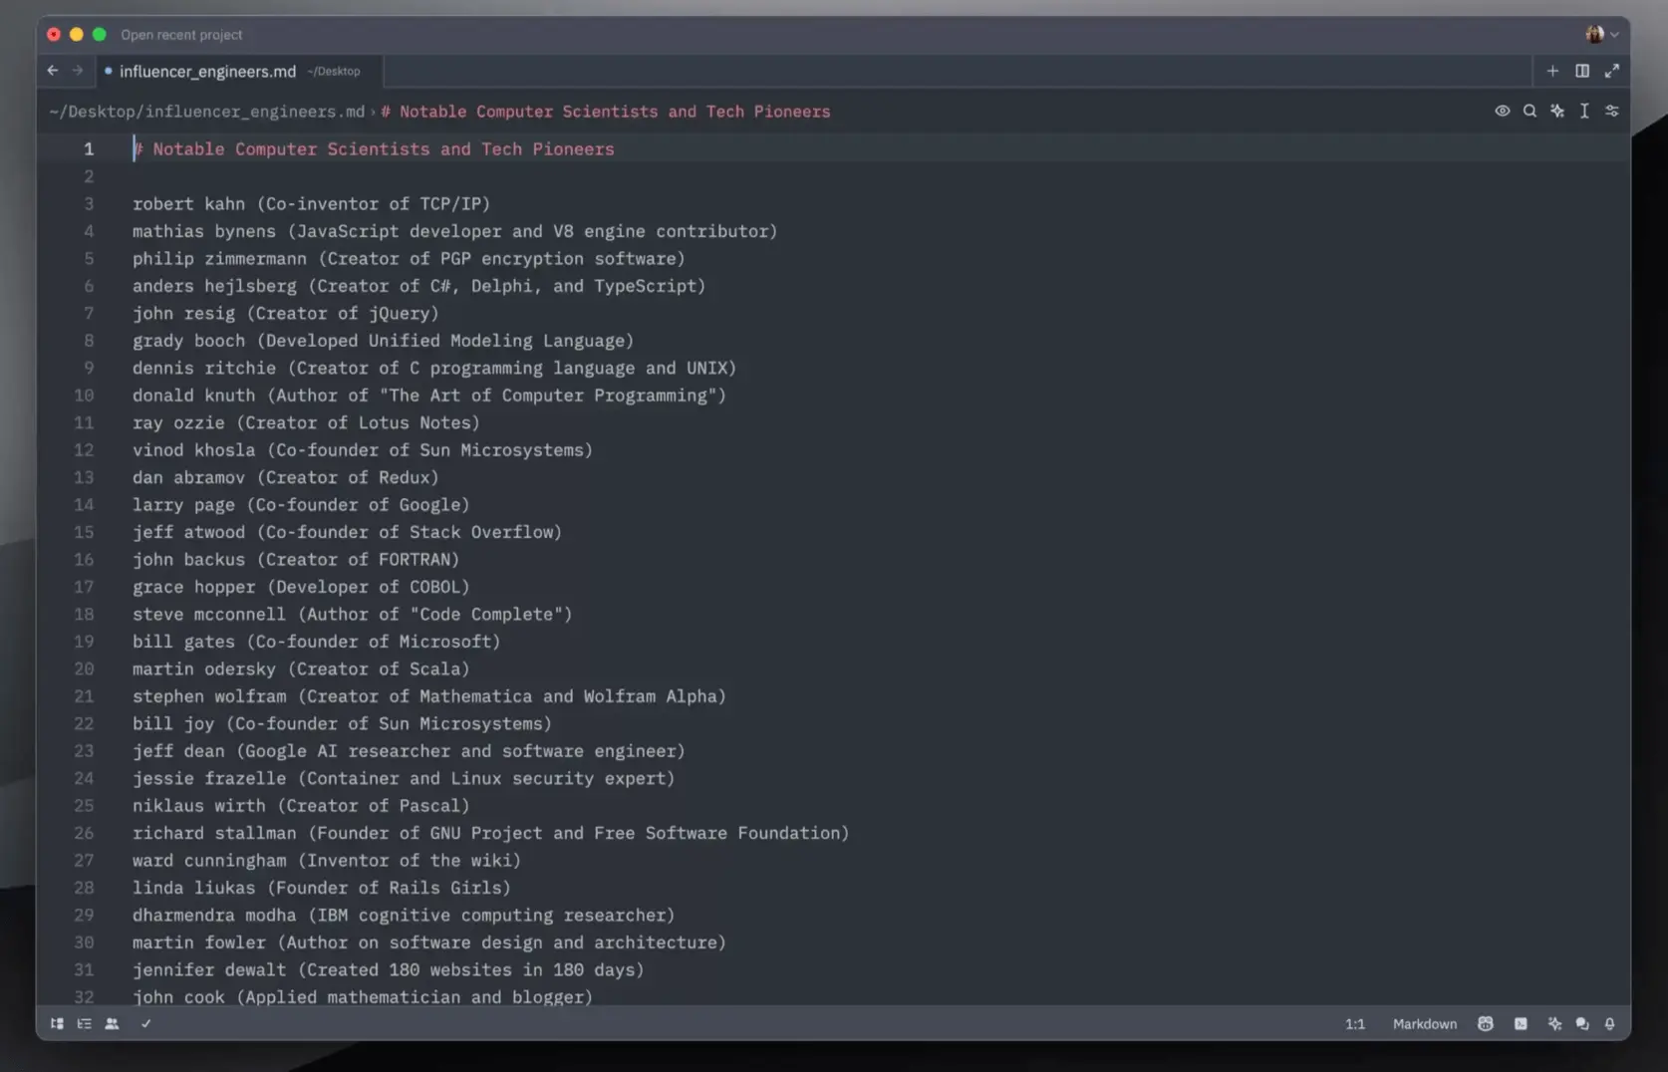Viewport: 1668px width, 1072px height.
Task: Toggle Markdown preview eye icon
Action: coord(1502,111)
